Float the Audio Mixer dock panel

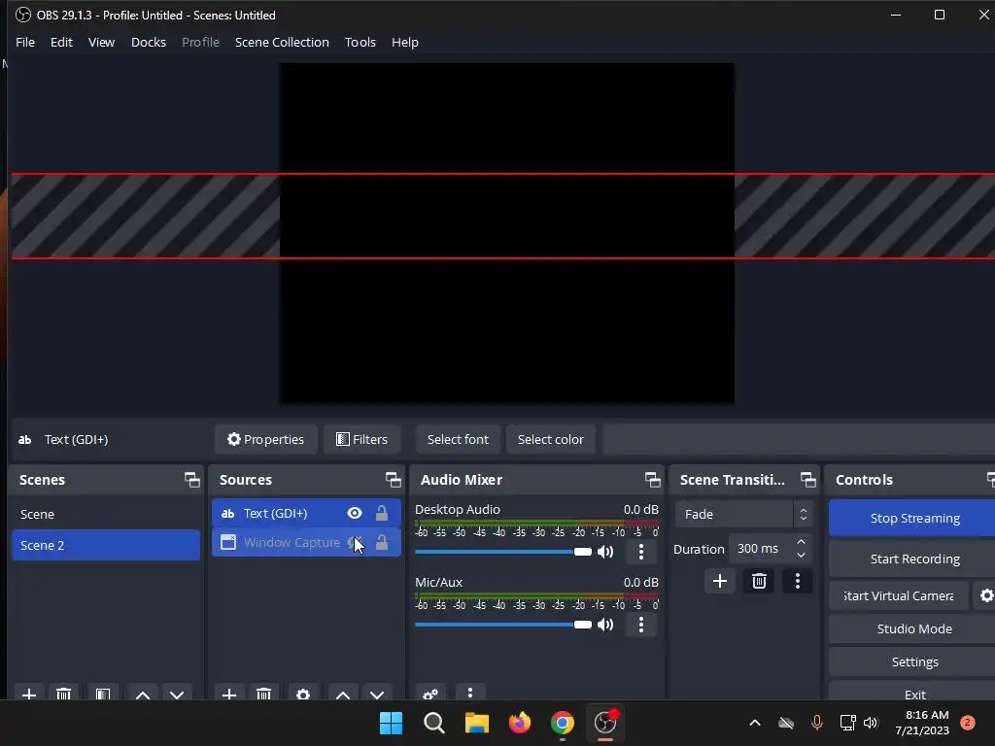coord(652,480)
